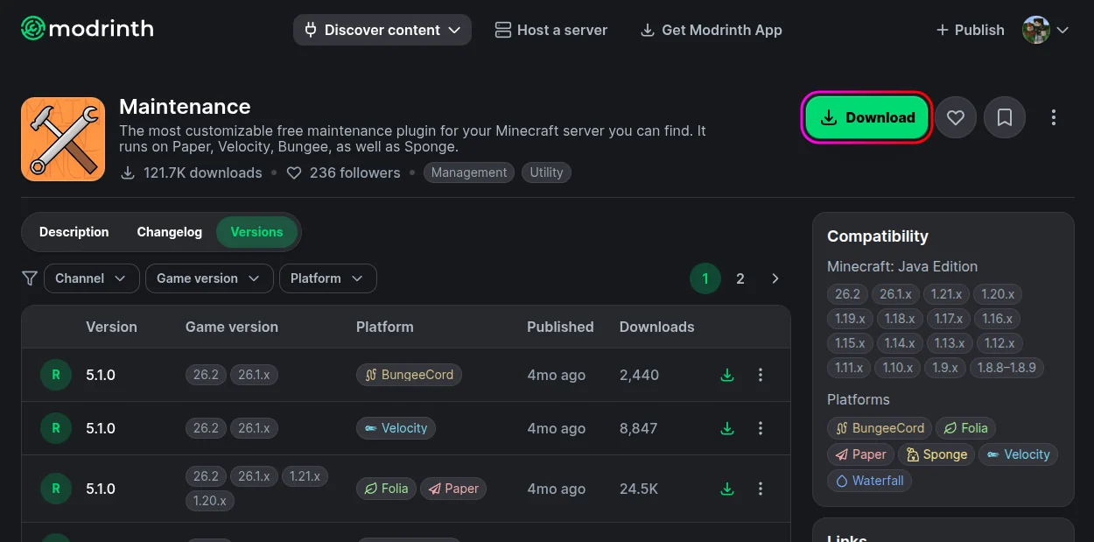This screenshot has width=1094, height=542.
Task: Go to page 2 of versions
Action: click(x=740, y=278)
